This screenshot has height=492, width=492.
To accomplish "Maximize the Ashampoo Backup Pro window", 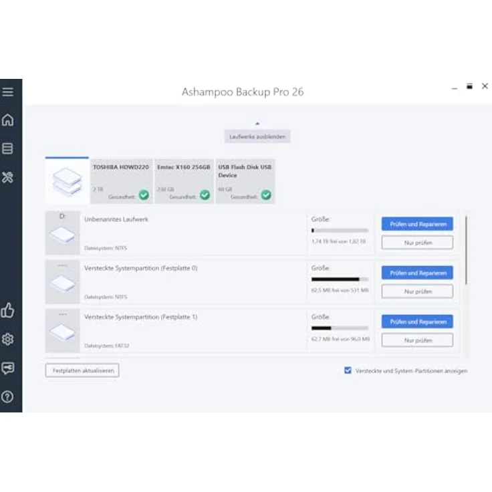I will coord(469,86).
